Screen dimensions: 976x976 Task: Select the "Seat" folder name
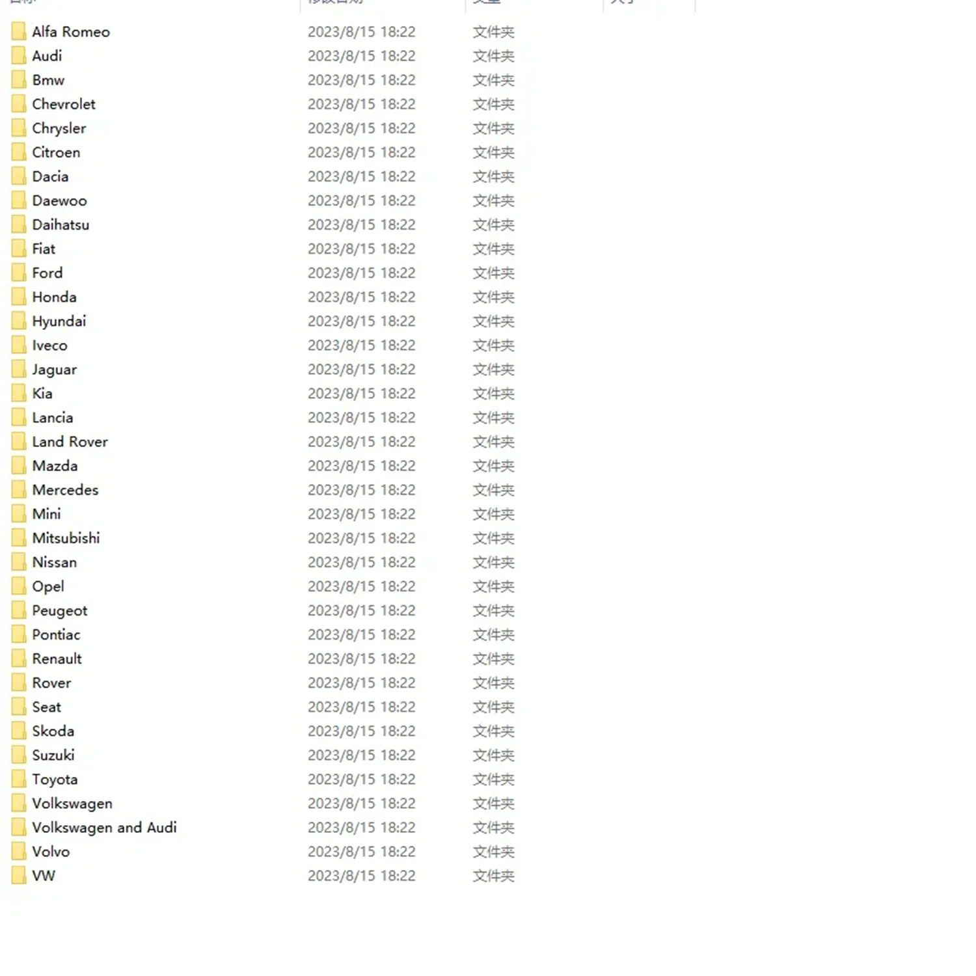[47, 707]
